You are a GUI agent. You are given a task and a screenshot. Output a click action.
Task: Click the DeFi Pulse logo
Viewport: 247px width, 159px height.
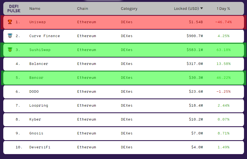pos(14,8)
